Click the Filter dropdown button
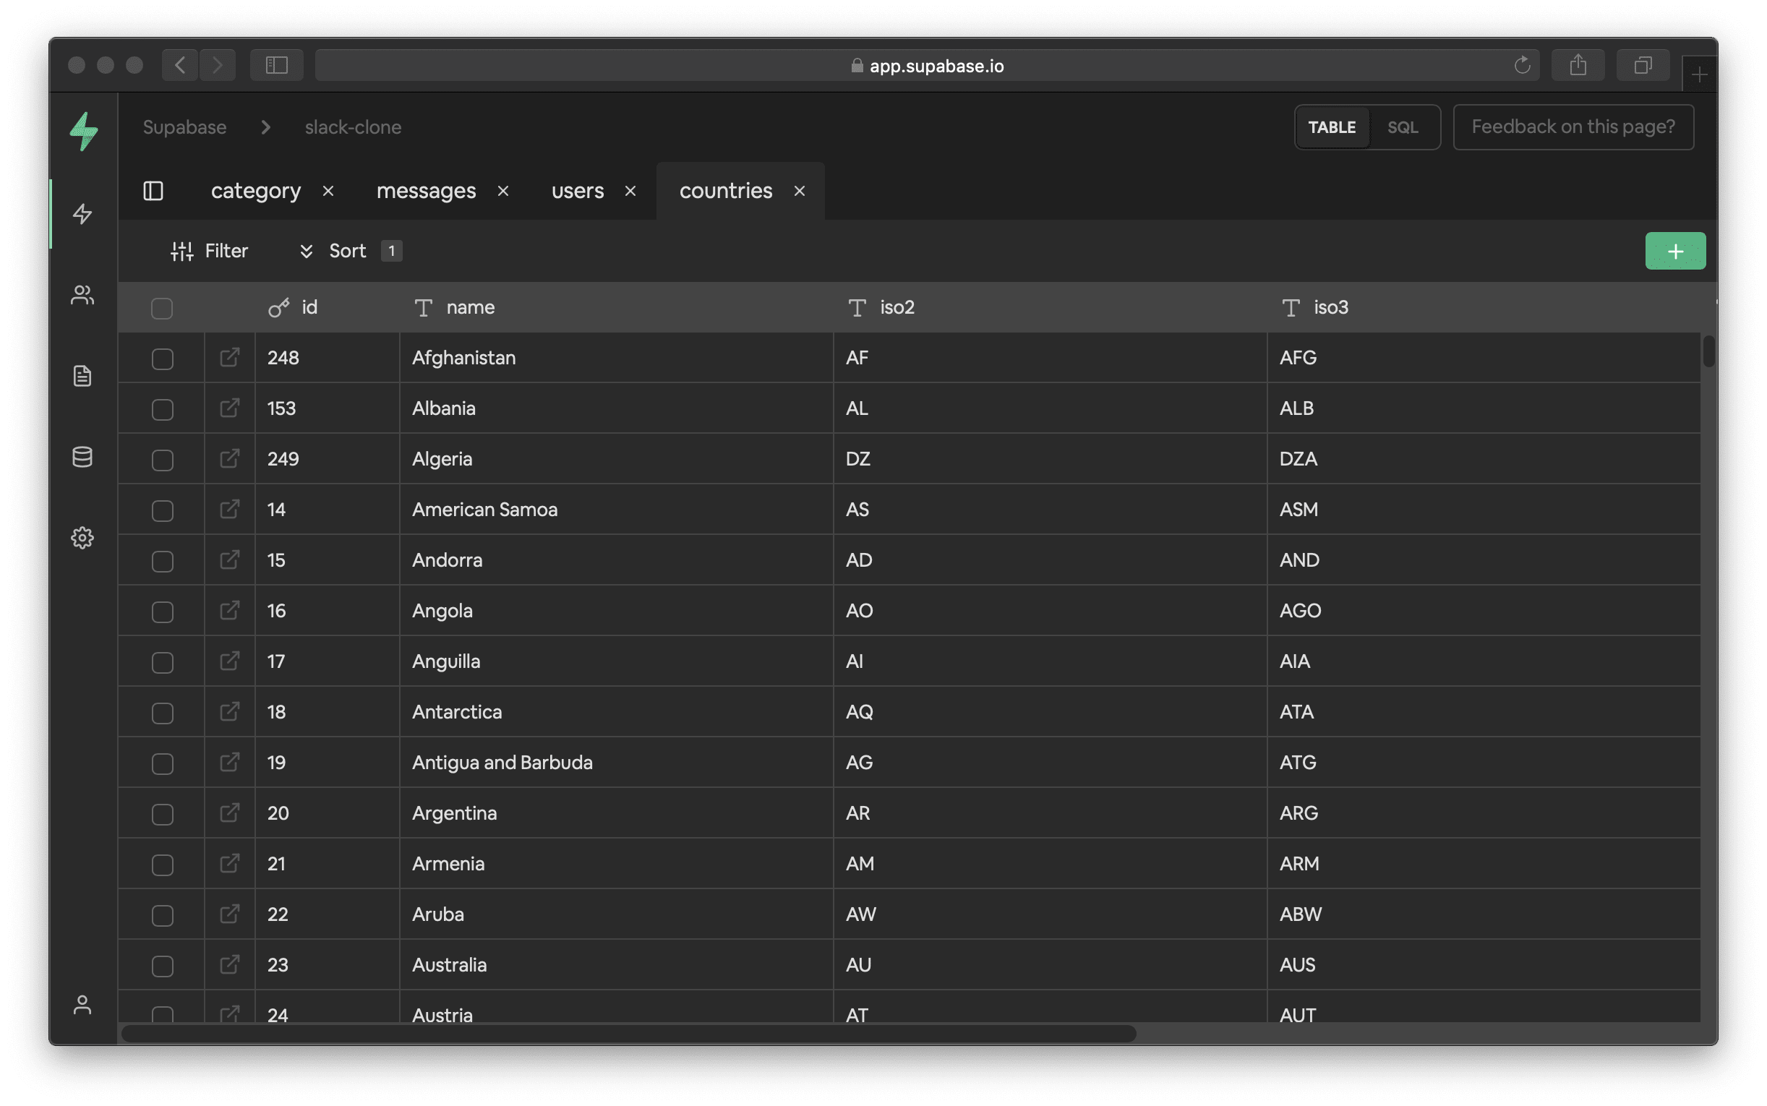The image size is (1767, 1106). pyautogui.click(x=210, y=249)
